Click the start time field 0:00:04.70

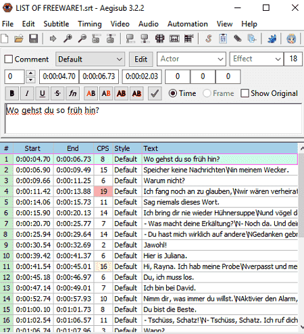(x=59, y=76)
